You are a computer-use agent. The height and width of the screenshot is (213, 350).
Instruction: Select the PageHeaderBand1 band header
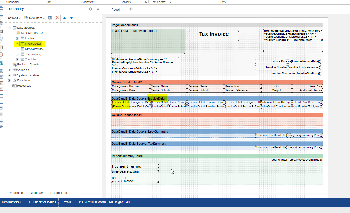point(217,25)
